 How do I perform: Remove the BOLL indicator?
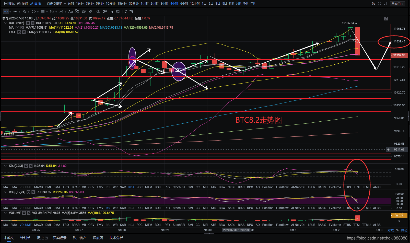pyautogui.click(x=33, y=23)
